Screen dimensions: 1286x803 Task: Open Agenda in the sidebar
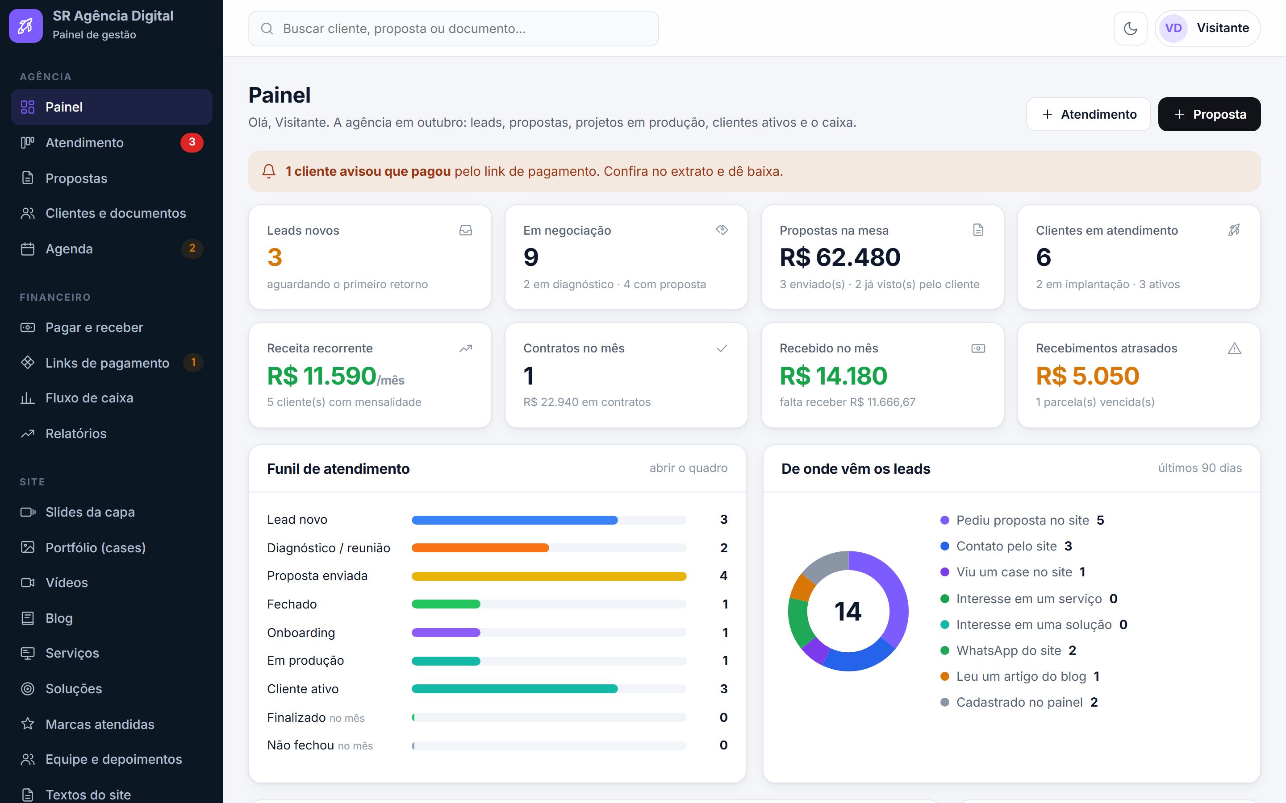[x=112, y=248]
